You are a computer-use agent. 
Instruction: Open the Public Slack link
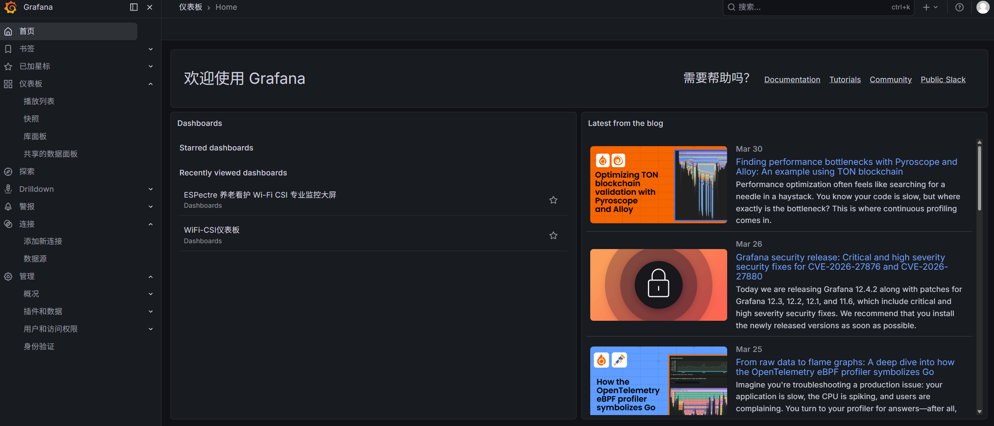[x=943, y=80]
